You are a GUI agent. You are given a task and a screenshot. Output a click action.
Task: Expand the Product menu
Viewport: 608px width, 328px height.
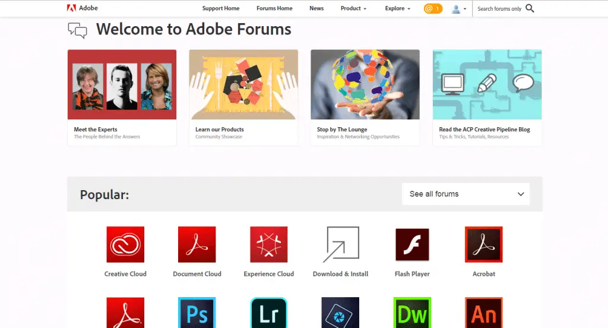pos(353,8)
